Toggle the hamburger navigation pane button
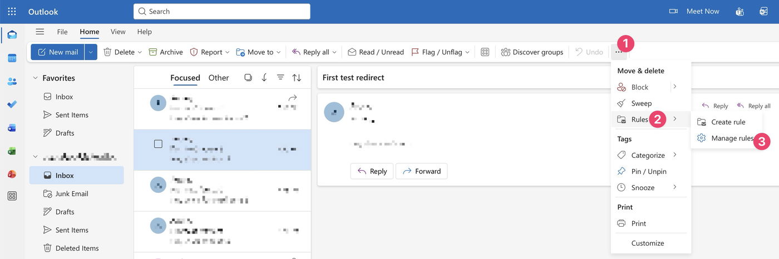 [x=40, y=32]
